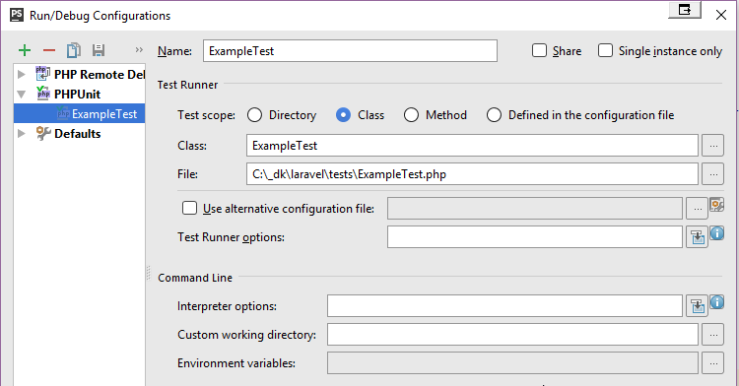
Task: Open the PHPUnit settings icon beside alternative configuration
Action: [x=717, y=205]
